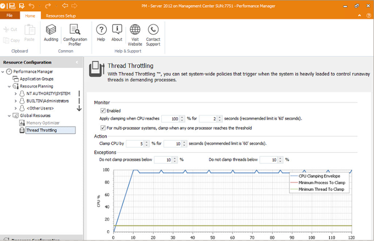
Task: Click the application logo in the title bar
Action: [x=2, y=6]
